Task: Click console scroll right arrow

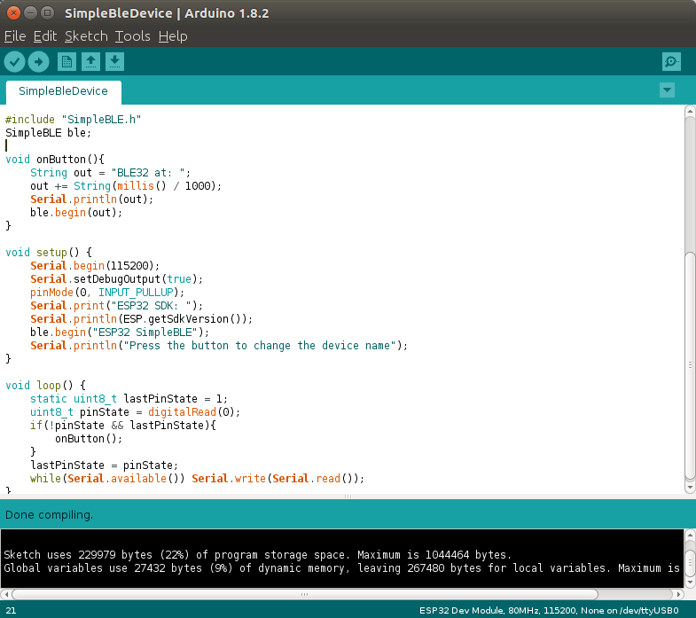Action: (678, 594)
